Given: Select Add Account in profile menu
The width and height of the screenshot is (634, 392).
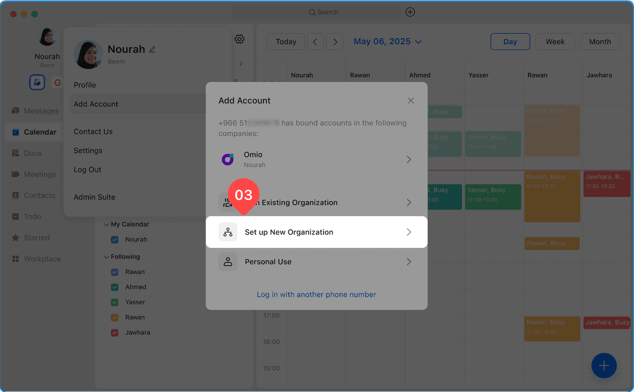Looking at the screenshot, I should coord(96,104).
